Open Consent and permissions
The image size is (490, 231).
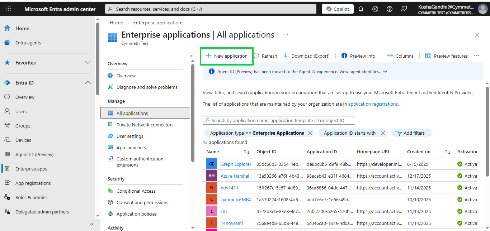click(142, 202)
